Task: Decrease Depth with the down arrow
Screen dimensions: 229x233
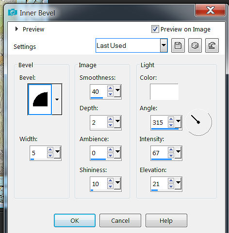Action: pos(110,125)
